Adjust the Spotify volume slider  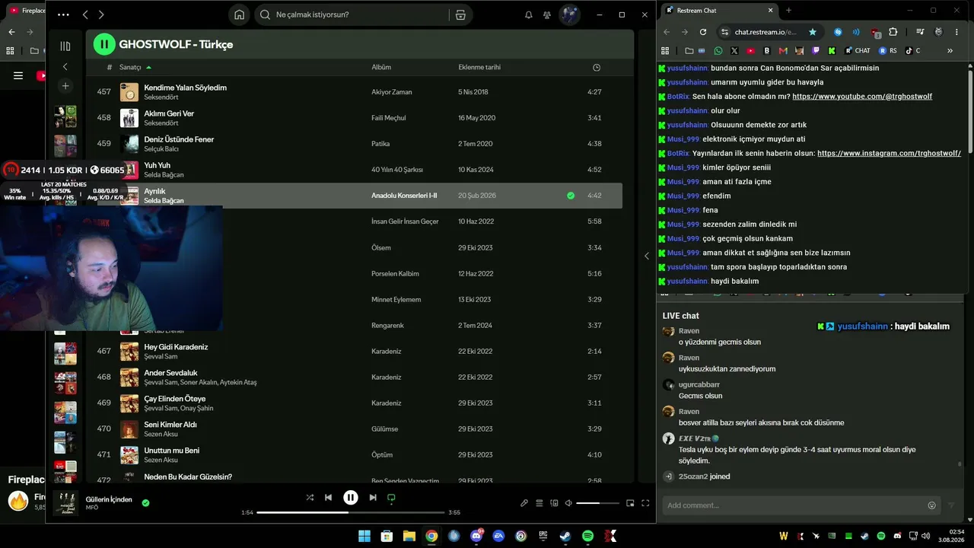[x=598, y=503]
